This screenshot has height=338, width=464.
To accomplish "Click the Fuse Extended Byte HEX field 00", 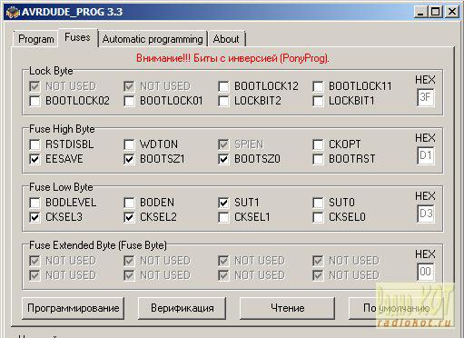I will tap(426, 272).
